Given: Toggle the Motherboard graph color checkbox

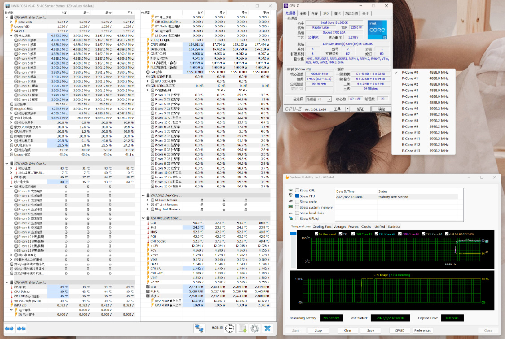Looking at the screenshot, I should (316, 234).
